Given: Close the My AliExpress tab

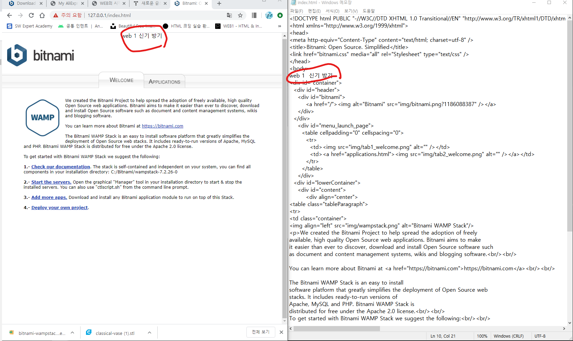Looking at the screenshot, I should point(83,3).
